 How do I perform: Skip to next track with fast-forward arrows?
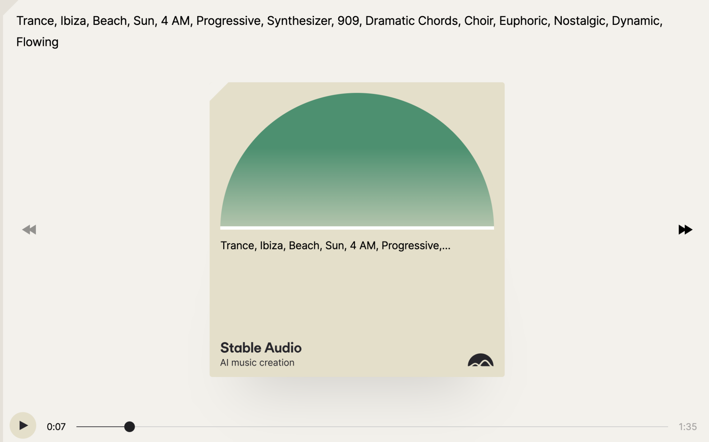[685, 230]
